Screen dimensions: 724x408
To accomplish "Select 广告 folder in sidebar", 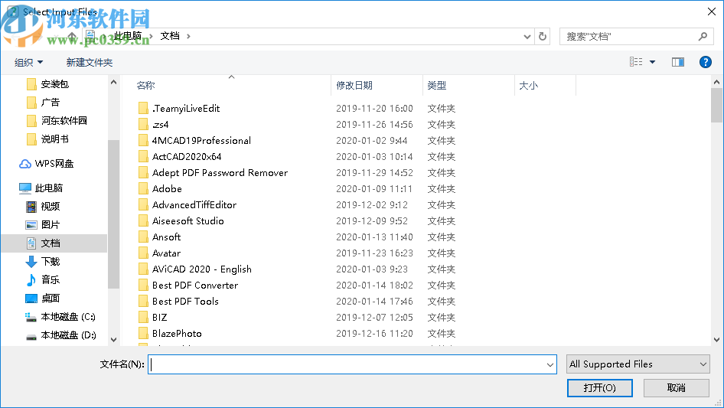I will pyautogui.click(x=50, y=103).
